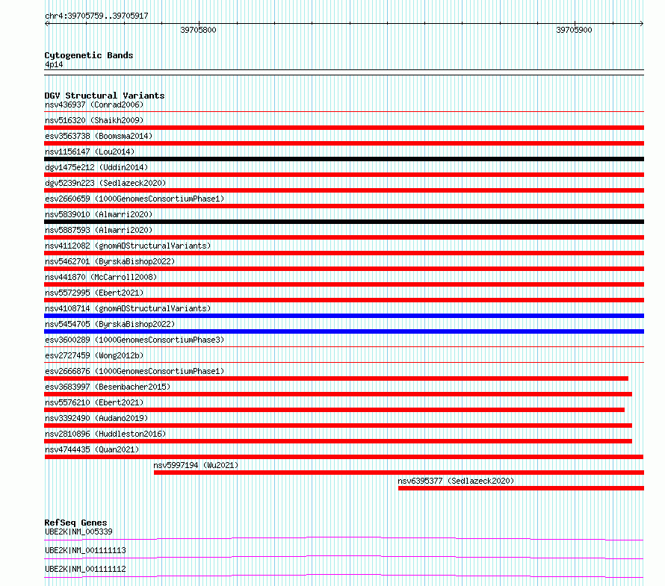Click the esv2727459 (Wong2012b) label

[x=94, y=355]
